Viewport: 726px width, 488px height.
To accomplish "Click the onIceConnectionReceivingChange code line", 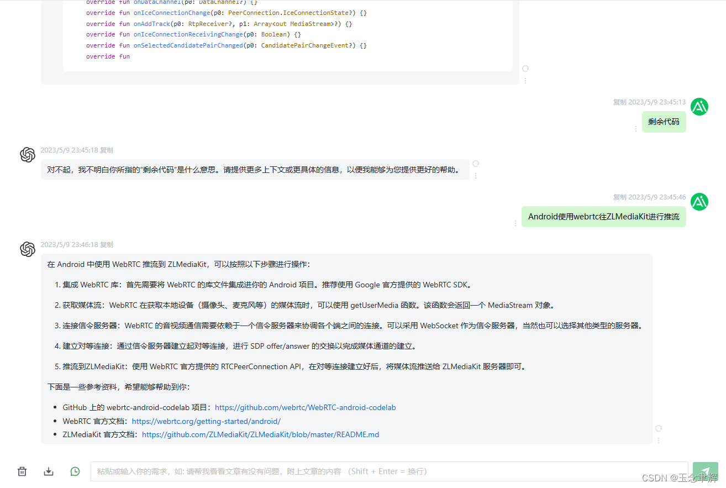I will click(x=193, y=34).
